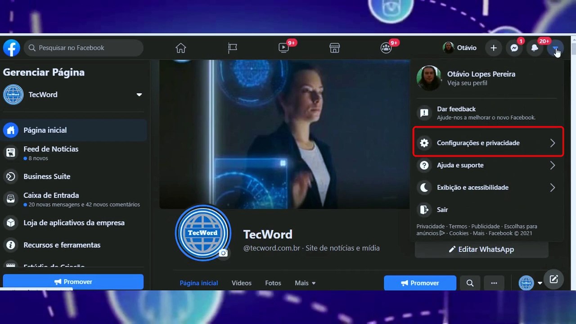Viewport: 576px width, 324px height.
Task: Open the Watch video icon
Action: point(283,48)
